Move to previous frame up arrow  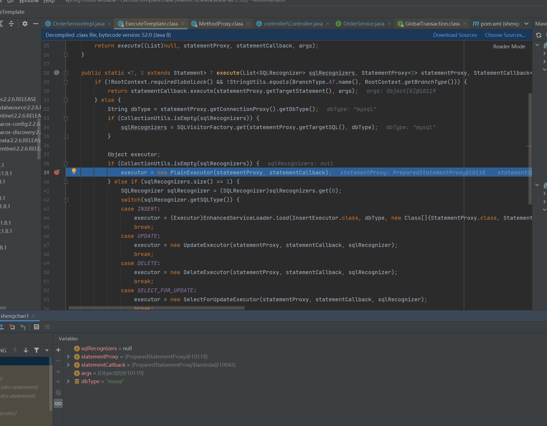point(15,350)
